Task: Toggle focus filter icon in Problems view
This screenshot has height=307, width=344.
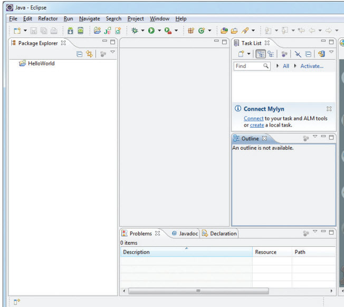Action: coord(306,234)
